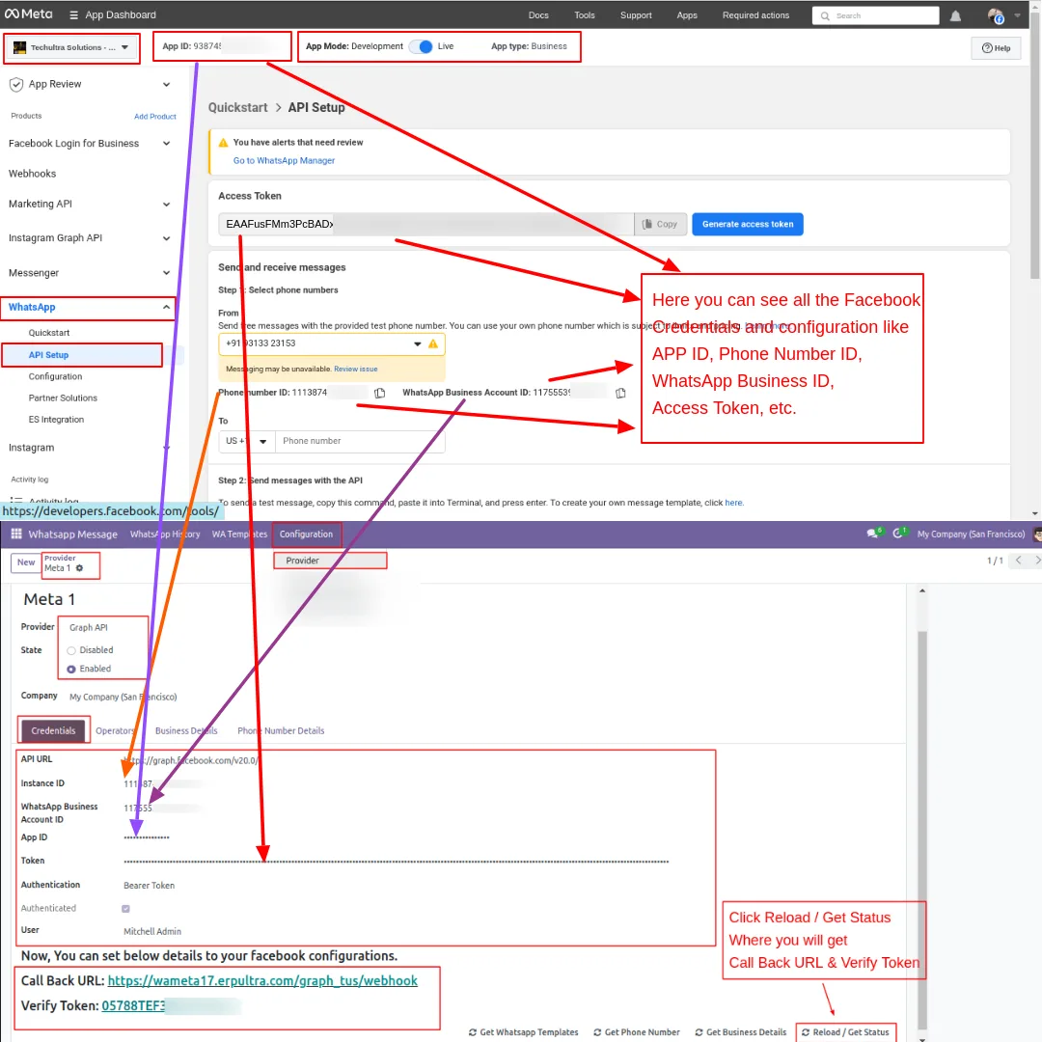Image resolution: width=1042 pixels, height=1042 pixels.
Task: Select the Enabled state radio
Action: 71,670
